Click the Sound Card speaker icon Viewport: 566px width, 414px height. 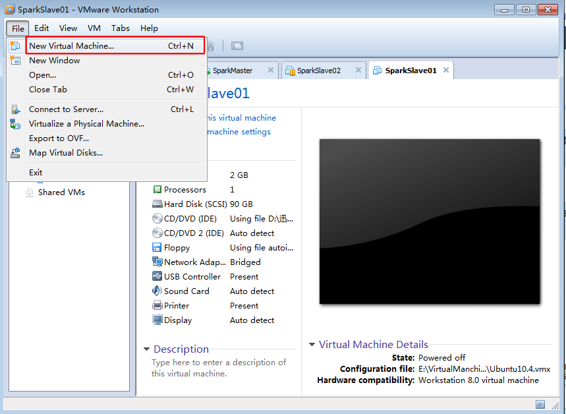157,291
